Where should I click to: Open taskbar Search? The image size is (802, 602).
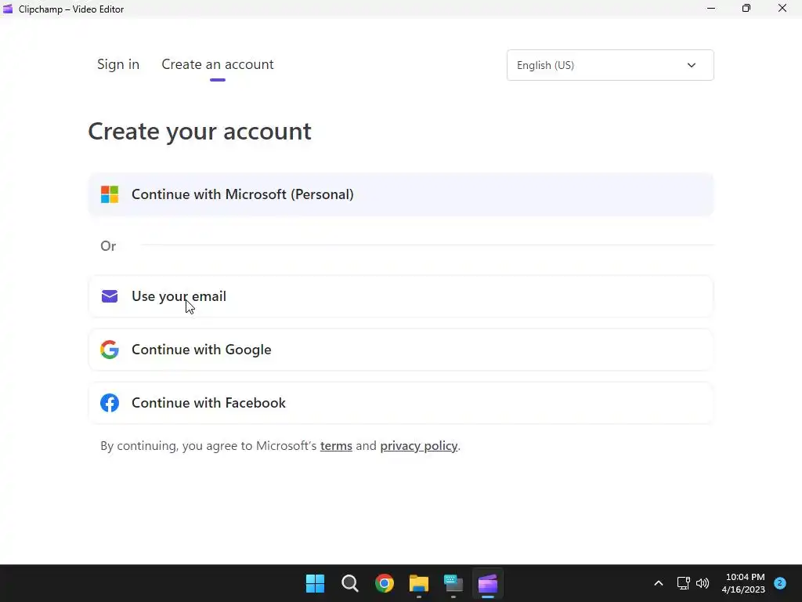coord(350,583)
